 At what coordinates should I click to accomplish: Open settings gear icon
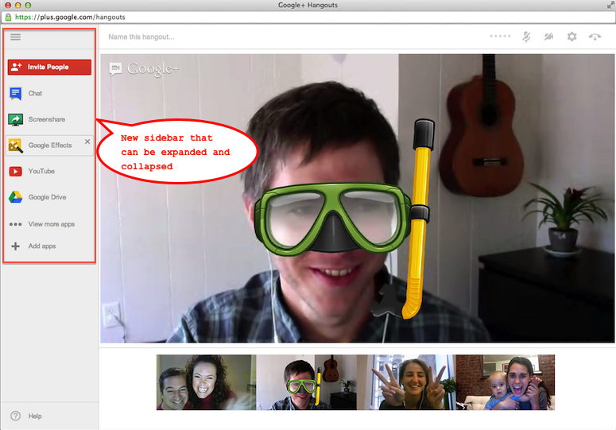click(x=571, y=37)
